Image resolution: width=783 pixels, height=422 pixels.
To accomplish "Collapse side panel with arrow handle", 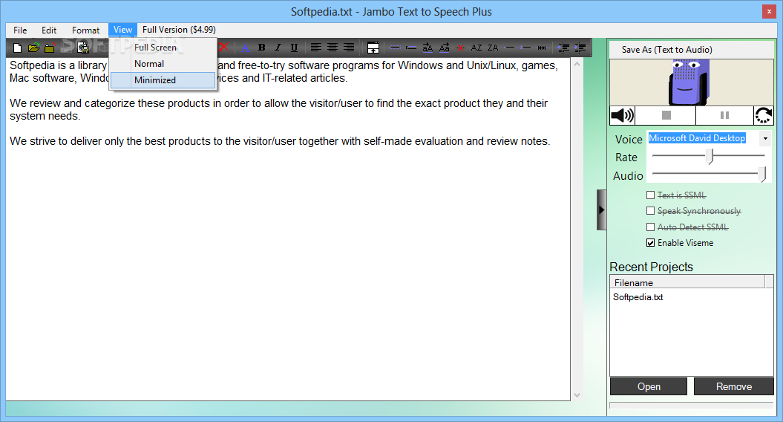I will click(x=602, y=210).
